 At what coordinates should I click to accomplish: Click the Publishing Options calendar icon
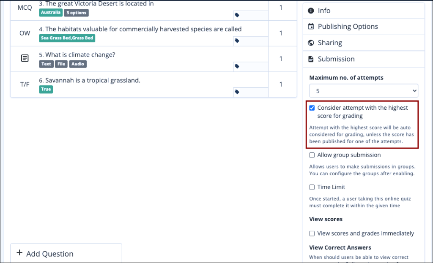[x=311, y=27]
